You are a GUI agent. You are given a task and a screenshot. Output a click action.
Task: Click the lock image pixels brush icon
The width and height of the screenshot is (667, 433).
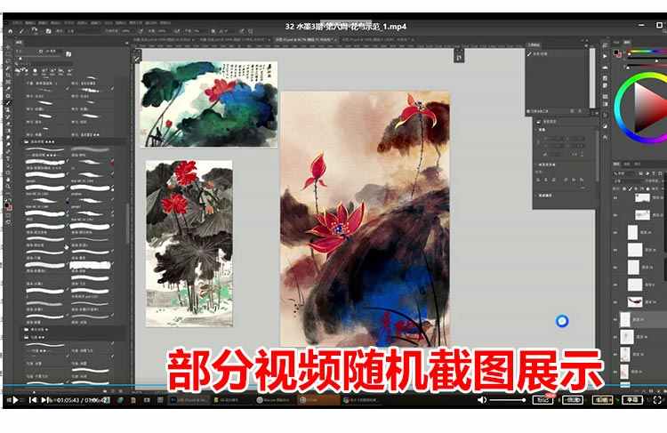(630, 188)
